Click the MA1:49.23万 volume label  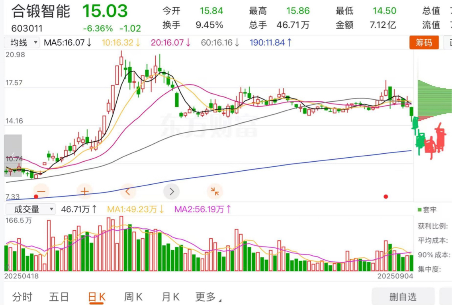135,209
